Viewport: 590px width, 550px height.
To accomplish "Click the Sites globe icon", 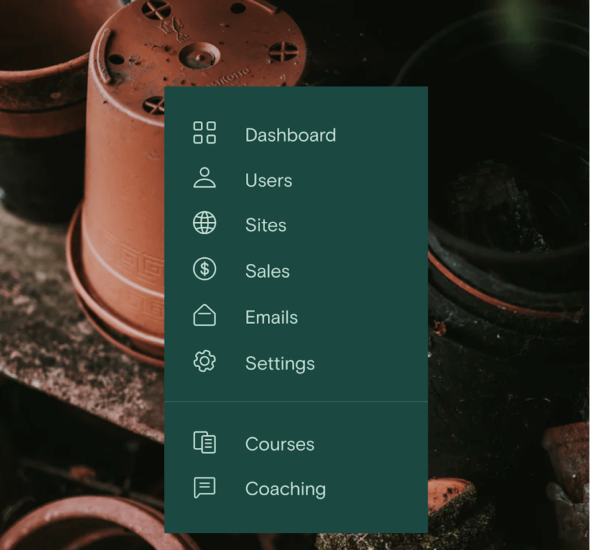I will [205, 222].
